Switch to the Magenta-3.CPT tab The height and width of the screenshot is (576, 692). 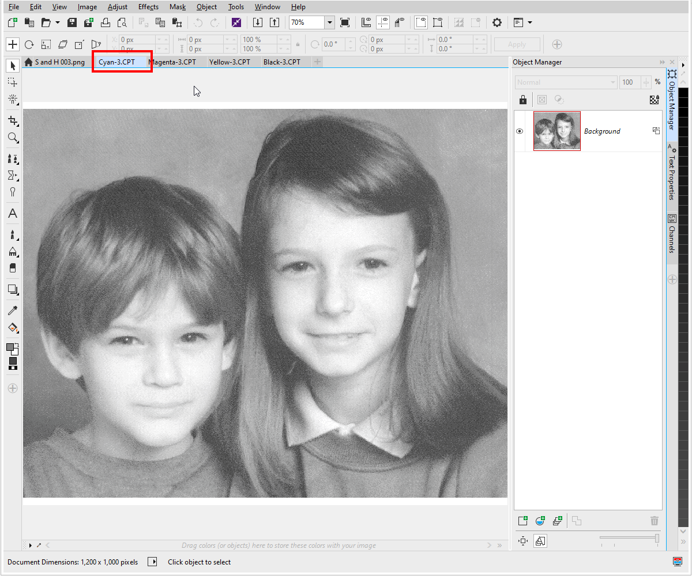point(175,61)
